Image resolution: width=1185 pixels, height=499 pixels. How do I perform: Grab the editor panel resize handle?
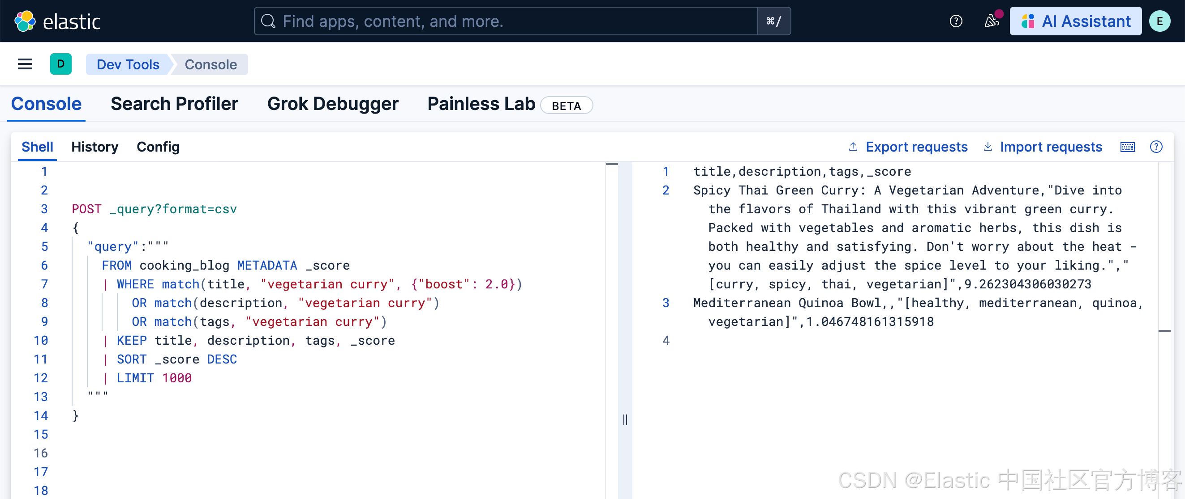click(x=625, y=419)
